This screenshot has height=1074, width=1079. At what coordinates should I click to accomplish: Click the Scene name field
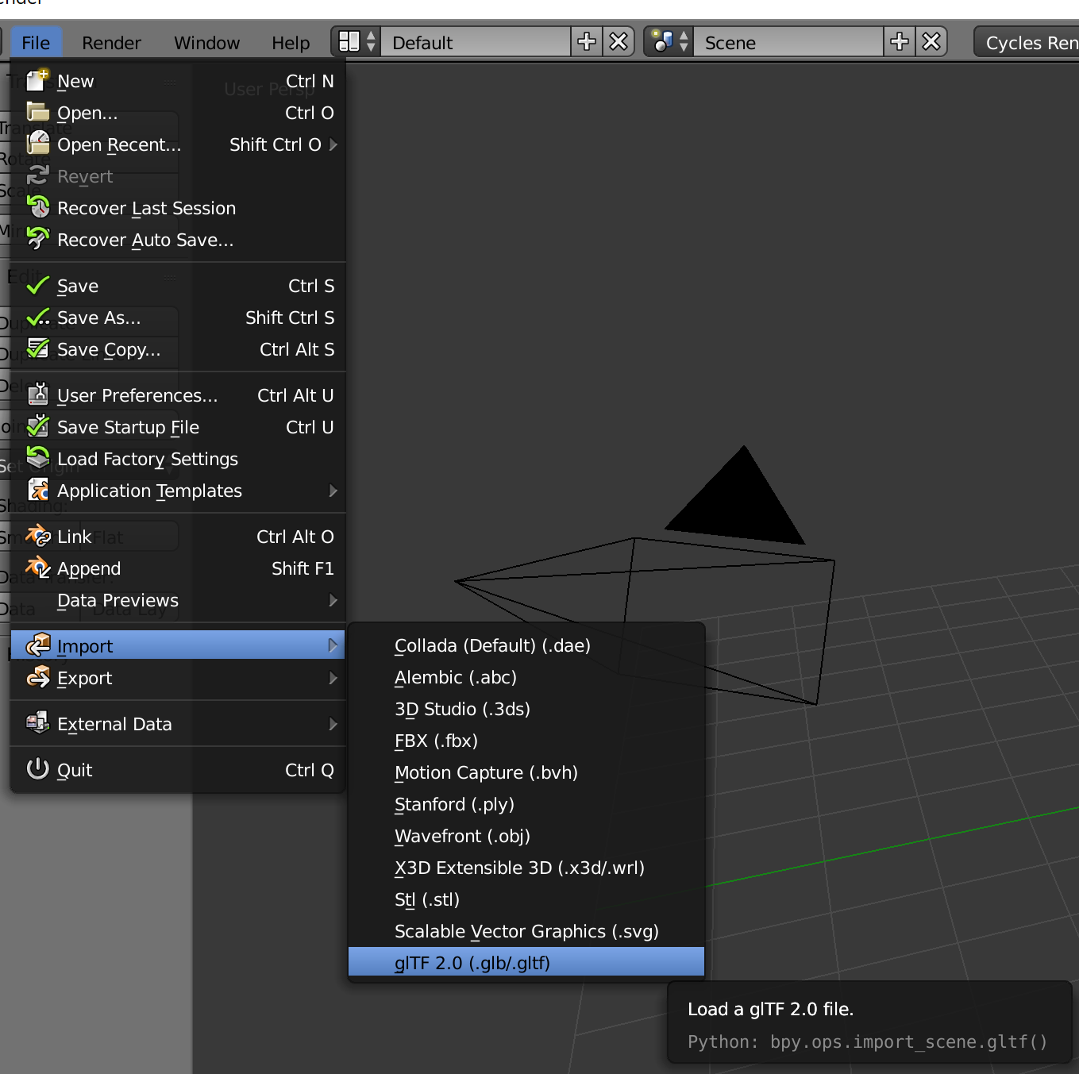click(788, 42)
